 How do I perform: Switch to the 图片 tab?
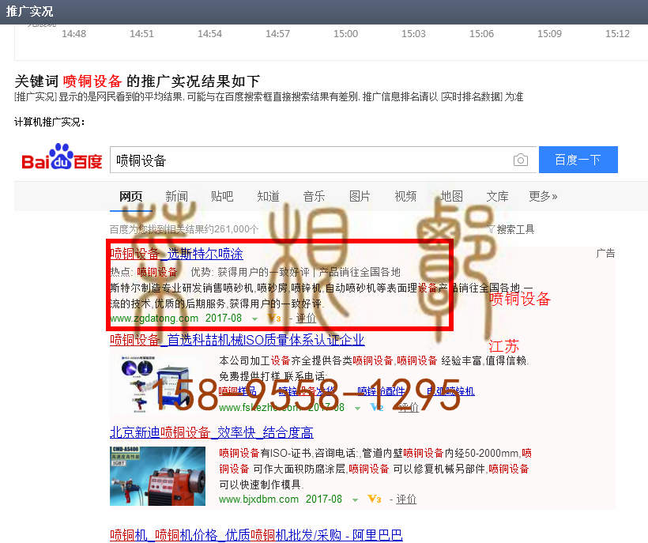[x=360, y=196]
